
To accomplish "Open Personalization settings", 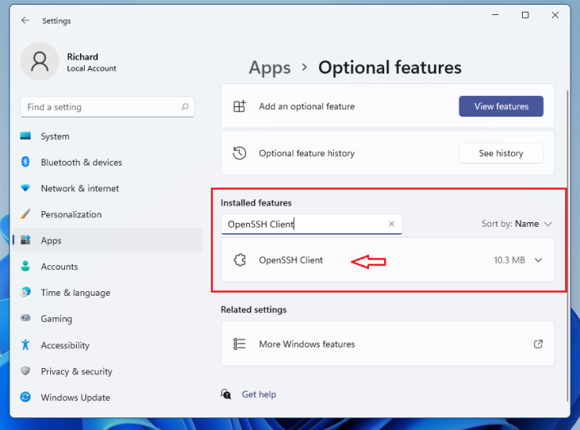I will (71, 214).
